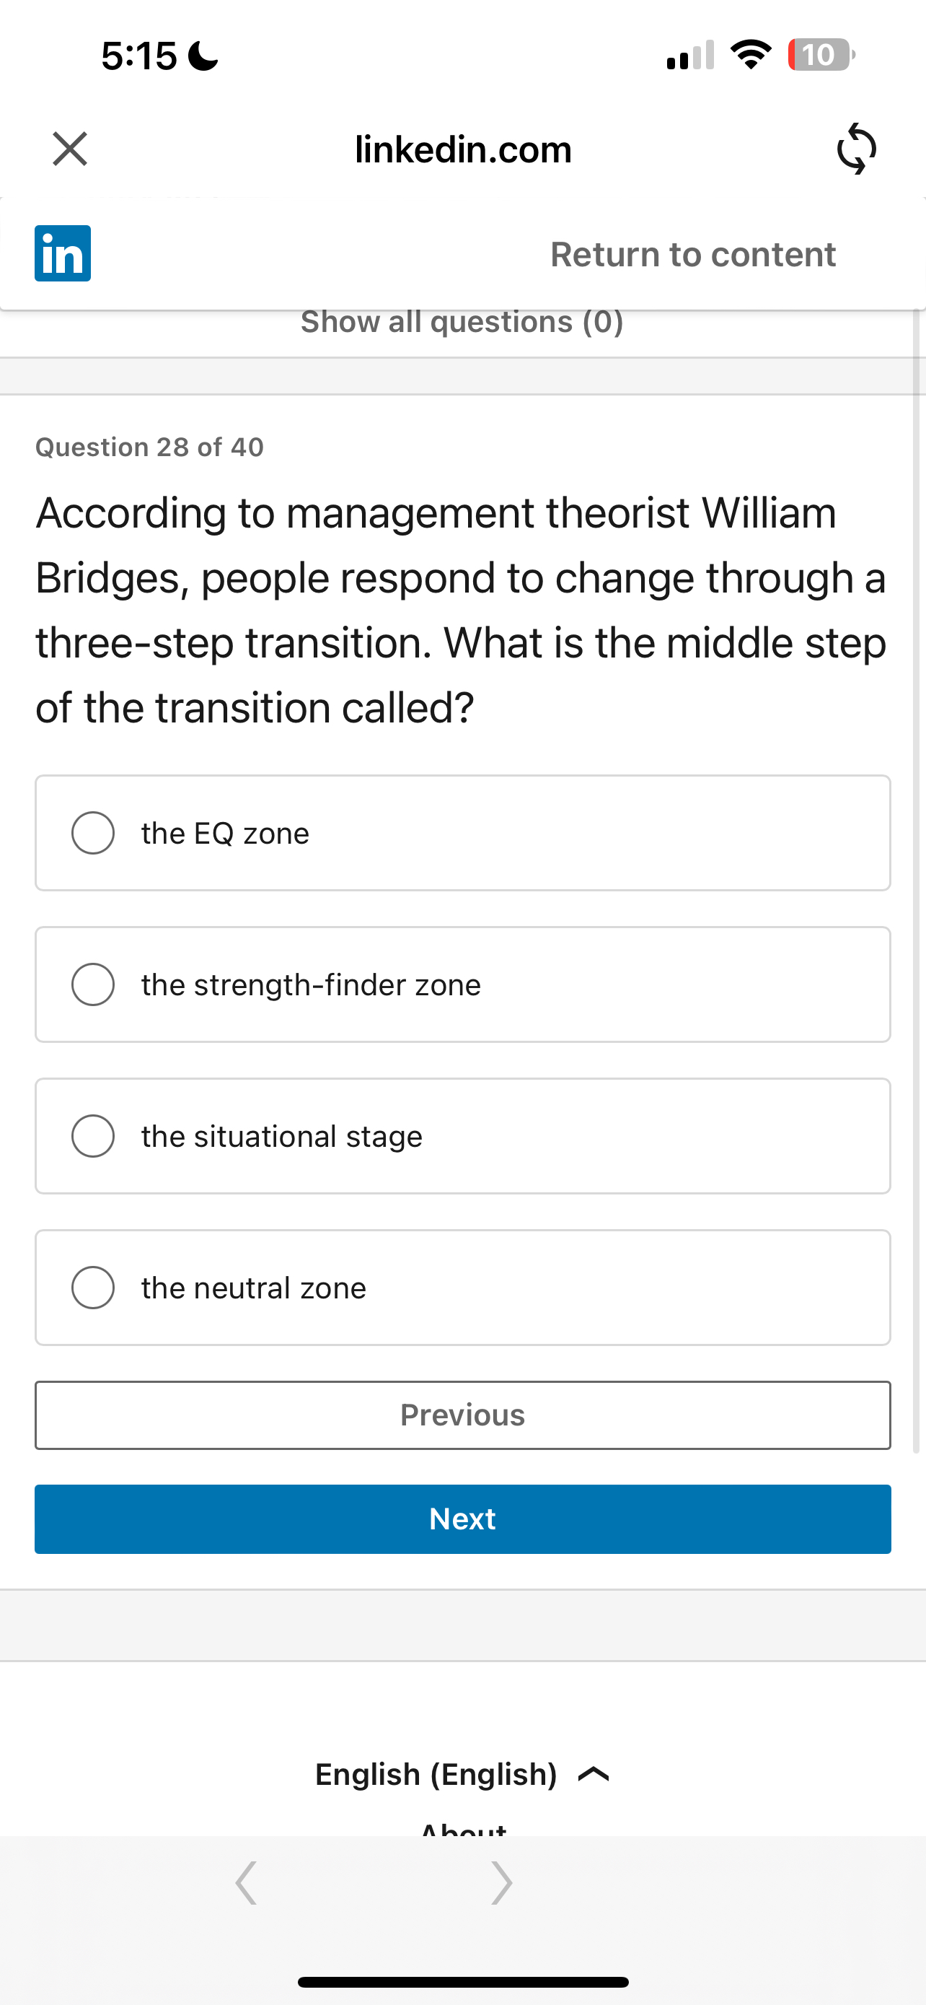The image size is (926, 2005).
Task: Go to the Previous question
Action: coord(462,1415)
